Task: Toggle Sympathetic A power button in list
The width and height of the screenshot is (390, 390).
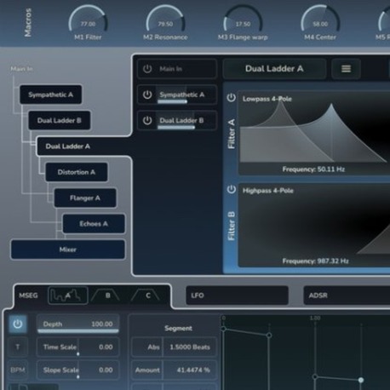Action: point(147,95)
